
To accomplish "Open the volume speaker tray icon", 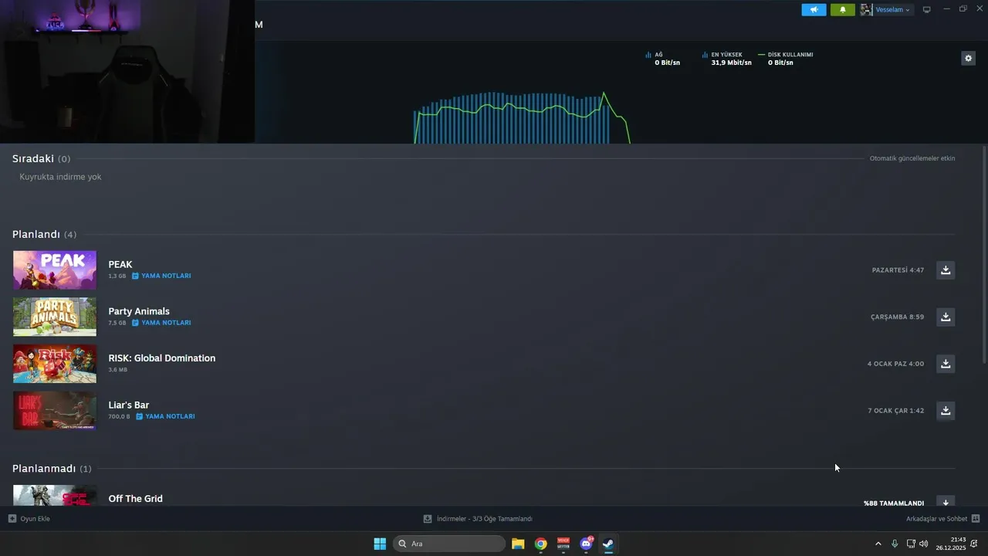I will [923, 544].
